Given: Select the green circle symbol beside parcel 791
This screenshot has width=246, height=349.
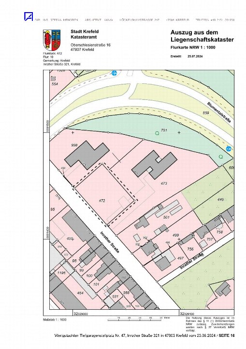Looking at the screenshot, I should (157, 133).
